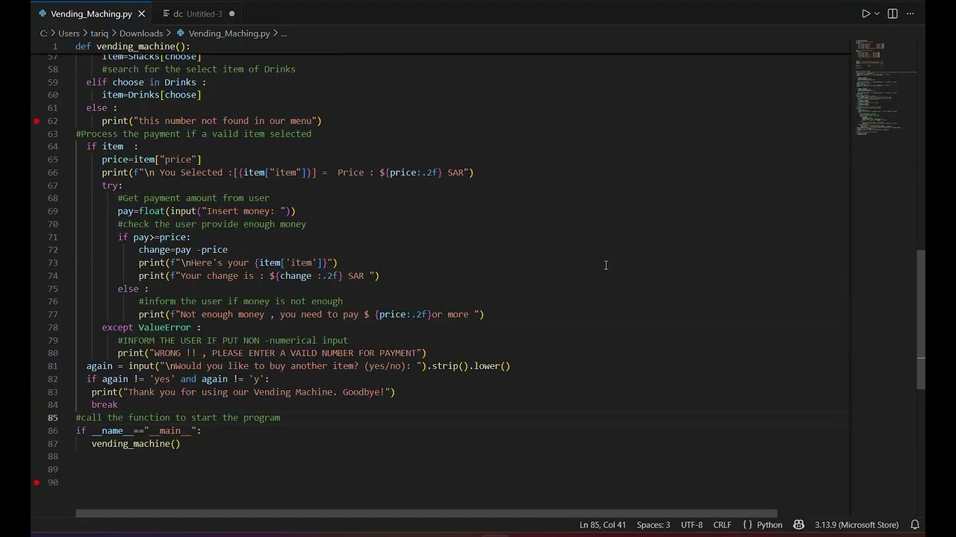Click line number 69 in the gutter
This screenshot has width=956, height=537.
coord(52,211)
